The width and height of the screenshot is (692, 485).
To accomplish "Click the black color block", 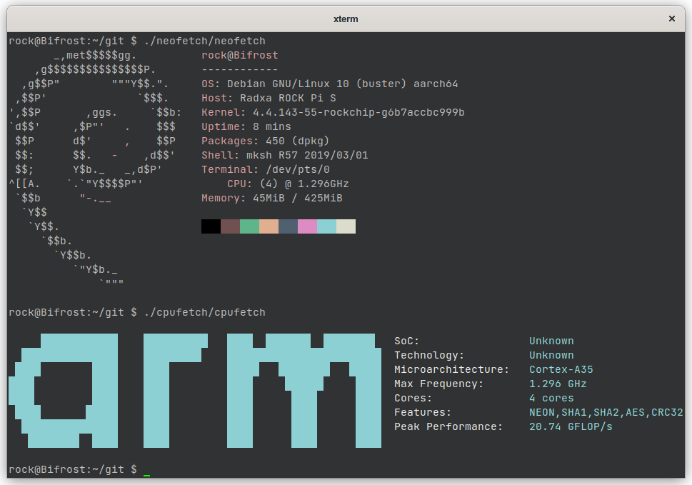I will pyautogui.click(x=211, y=226).
